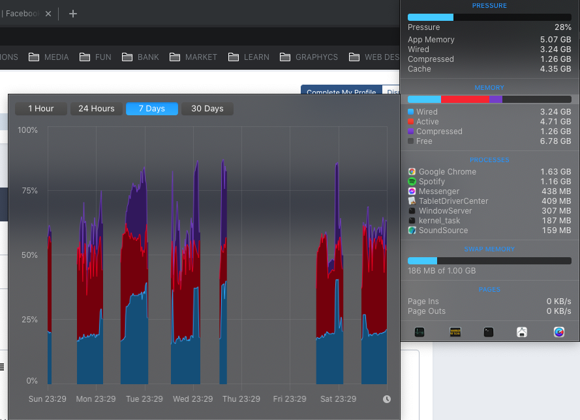The image size is (580, 420).
Task: Click the Spotify process icon
Action: pos(412,182)
